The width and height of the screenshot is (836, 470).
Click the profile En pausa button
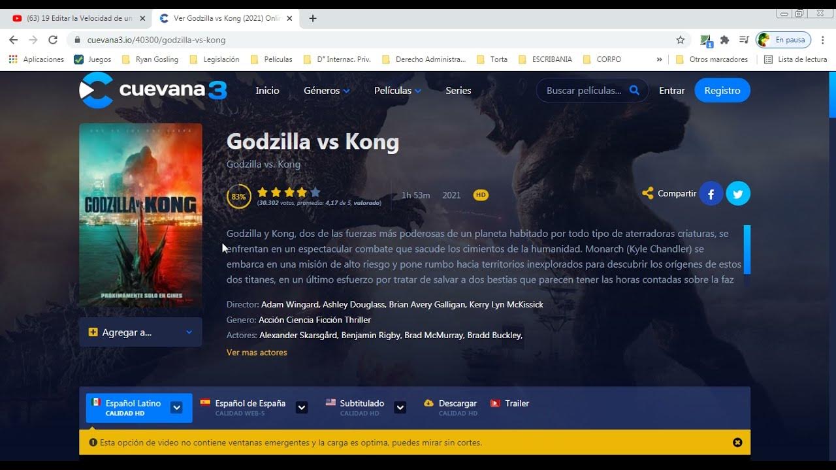click(x=783, y=40)
